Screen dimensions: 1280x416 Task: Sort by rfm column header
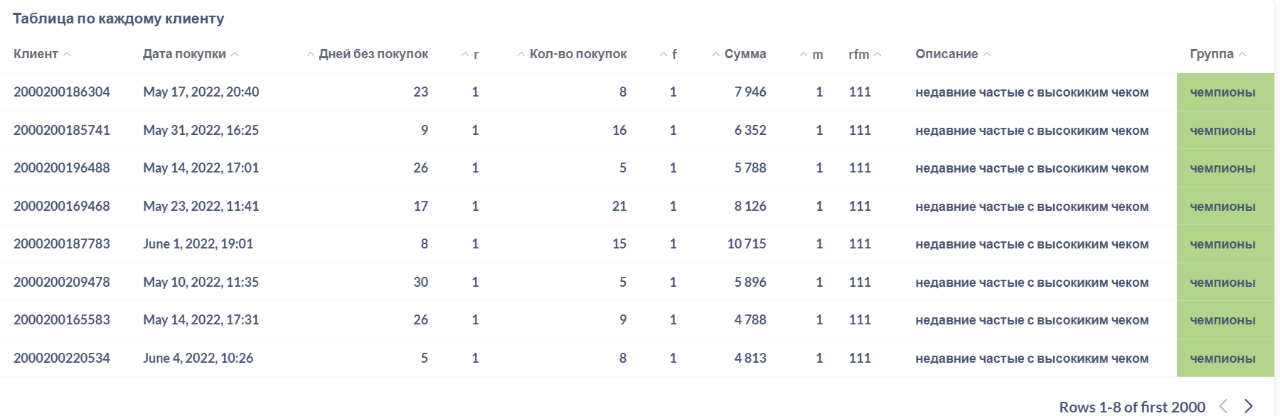tap(859, 54)
